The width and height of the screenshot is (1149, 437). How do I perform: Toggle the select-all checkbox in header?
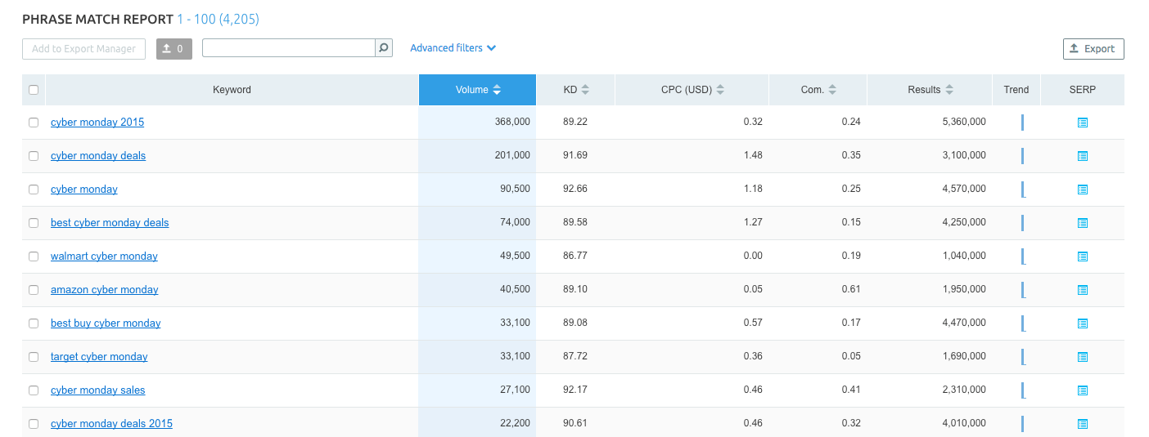pyautogui.click(x=34, y=90)
